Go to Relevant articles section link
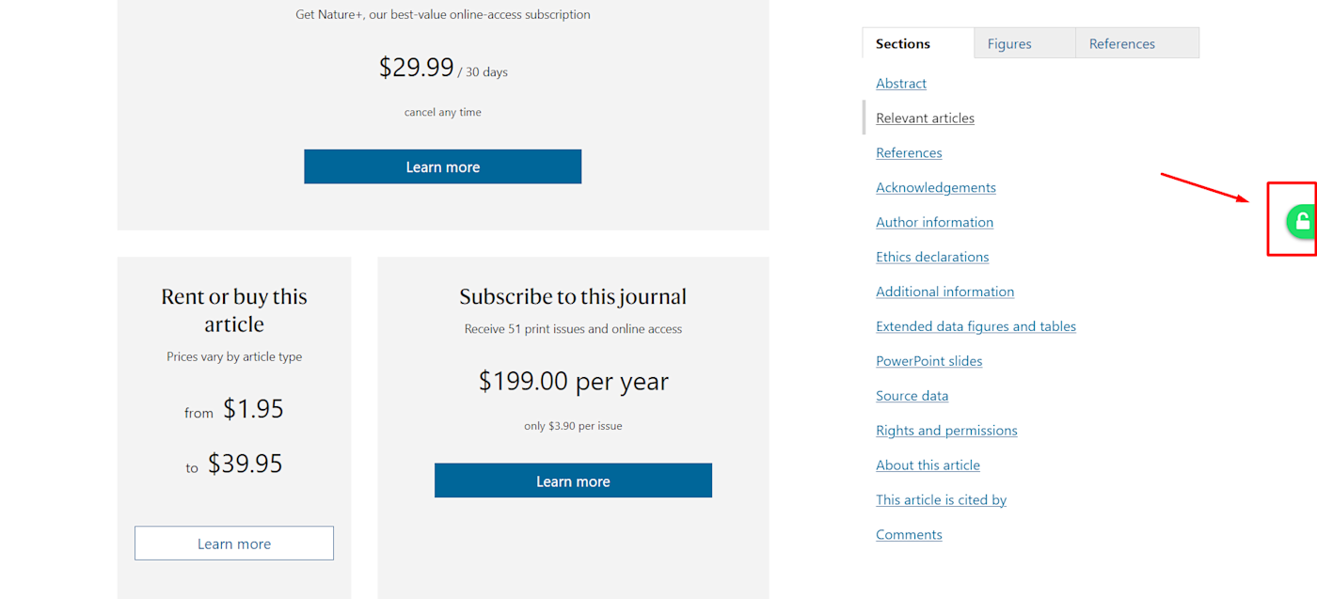Viewport: 1317px width, 599px height. pyautogui.click(x=925, y=118)
